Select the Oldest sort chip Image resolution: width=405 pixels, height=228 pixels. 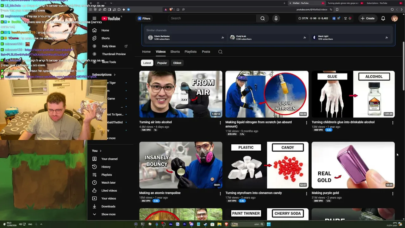tap(177, 63)
